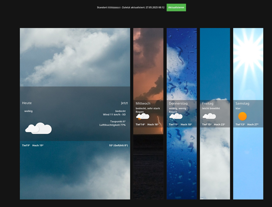The height and width of the screenshot is (207, 272).
Task: Click 'Hoch 19°' in today's panel
Action: click(38, 145)
